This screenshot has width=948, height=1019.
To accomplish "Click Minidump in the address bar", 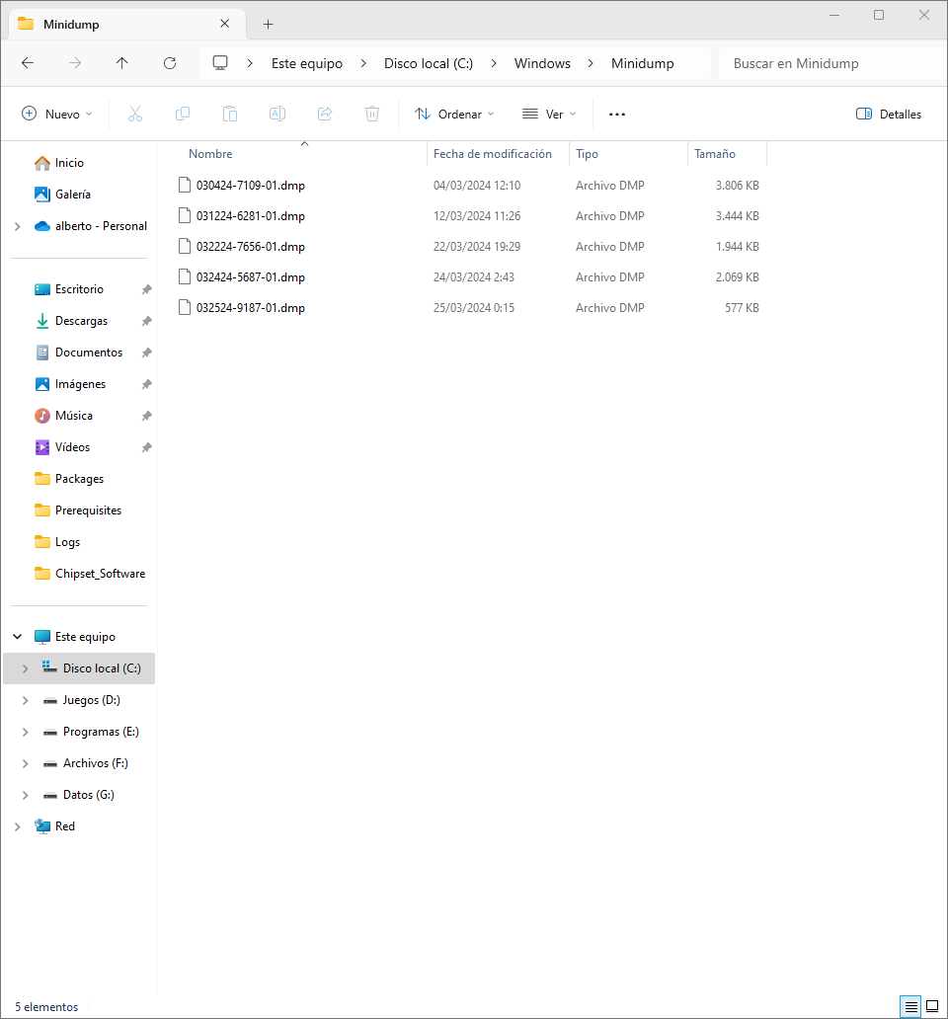I will tap(643, 63).
